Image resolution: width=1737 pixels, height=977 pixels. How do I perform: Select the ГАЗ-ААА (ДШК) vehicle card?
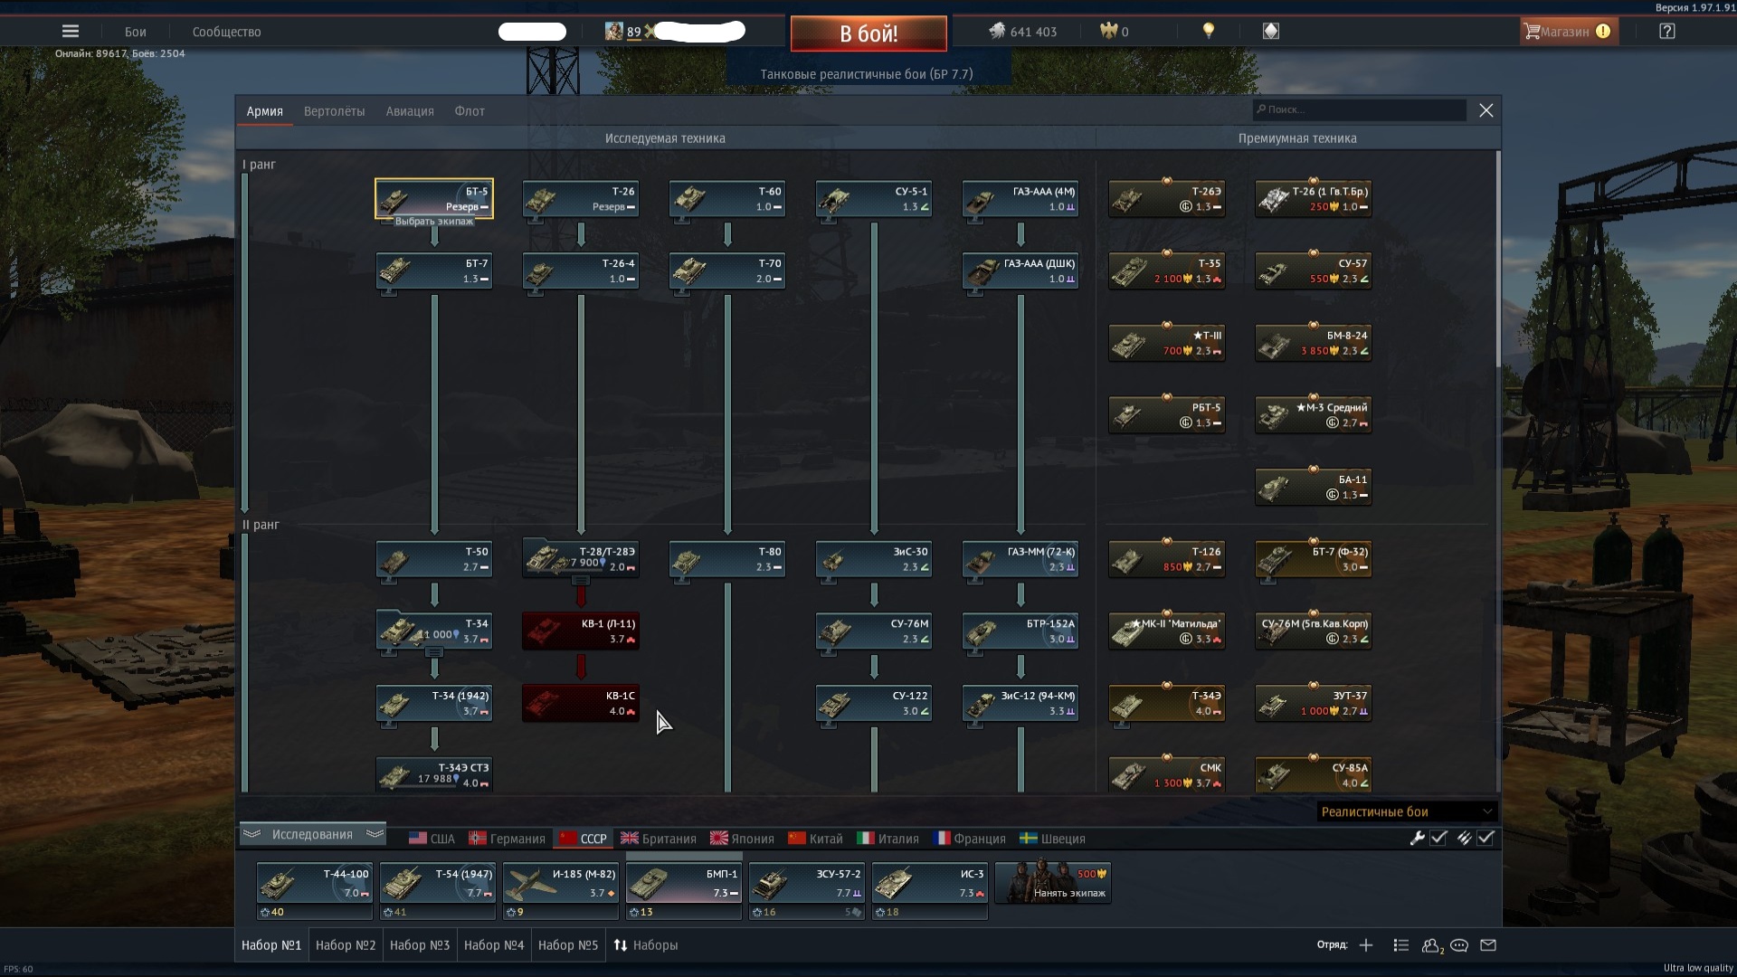1020,270
